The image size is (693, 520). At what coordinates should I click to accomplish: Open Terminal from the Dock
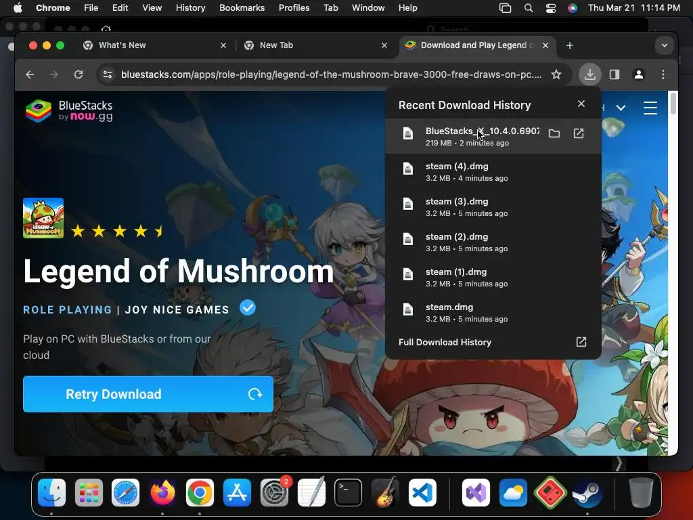(x=348, y=492)
